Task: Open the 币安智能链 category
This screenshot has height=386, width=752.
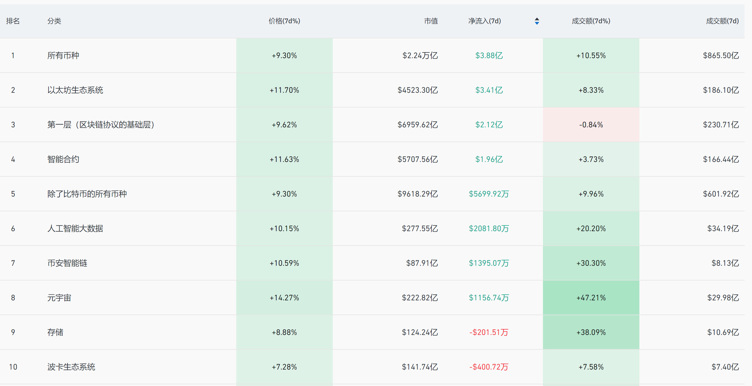Action: [x=67, y=263]
